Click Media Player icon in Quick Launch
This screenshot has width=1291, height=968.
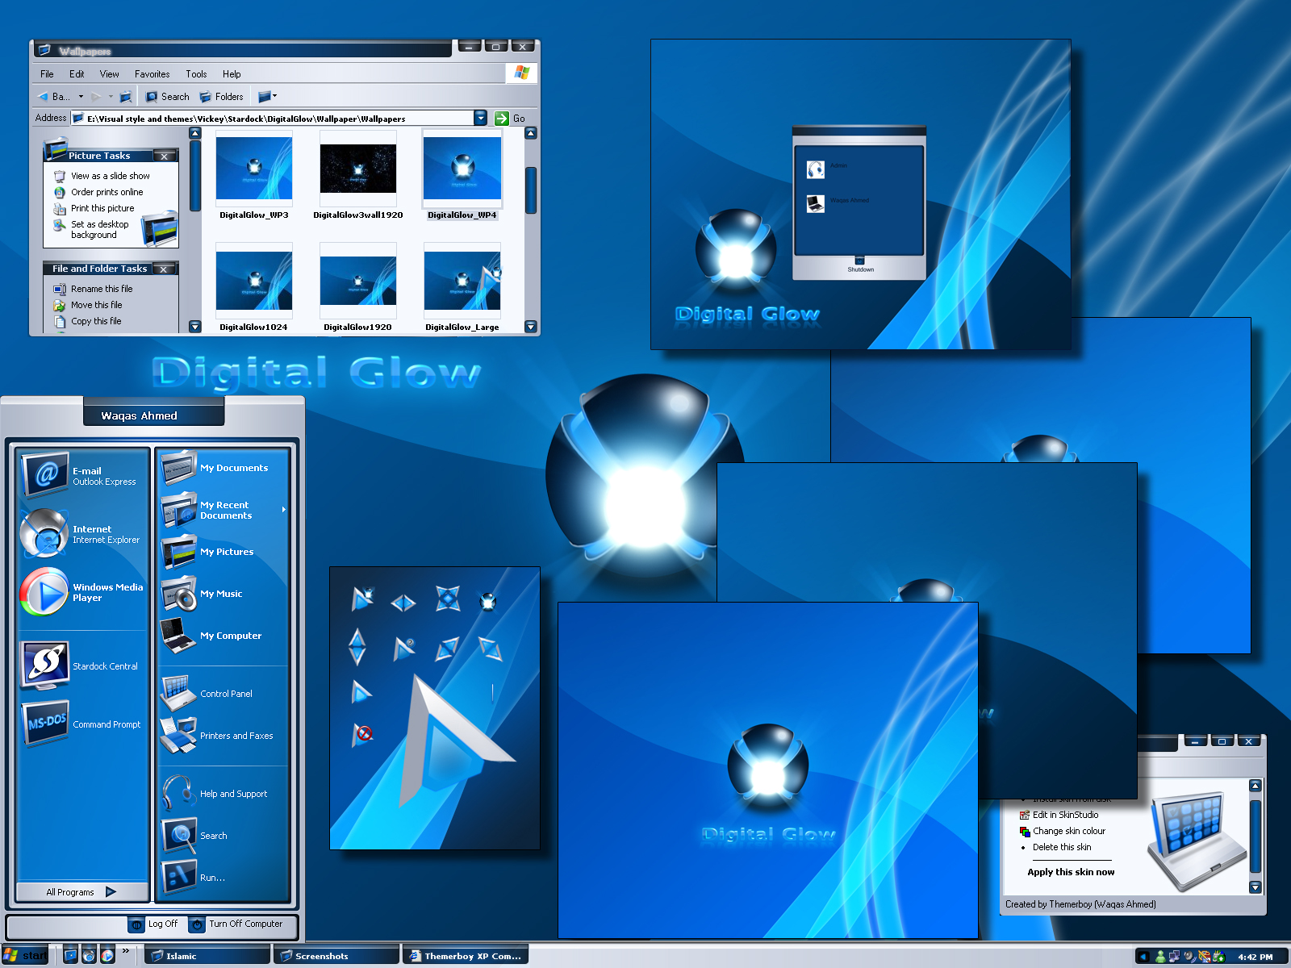(107, 956)
